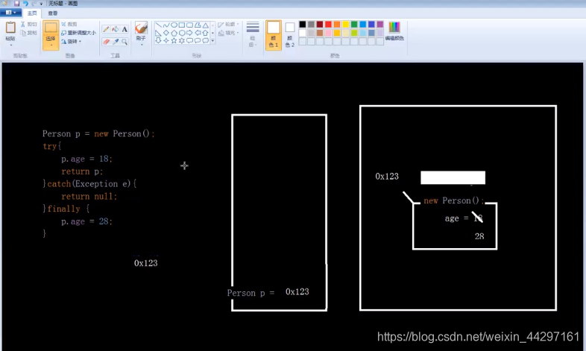Select Color 1 (颜色1) box

coord(274,35)
